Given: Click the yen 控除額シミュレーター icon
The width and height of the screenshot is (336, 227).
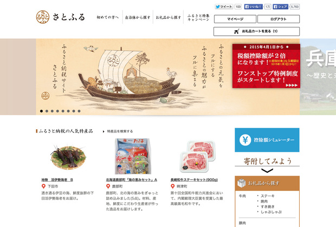Looking at the screenshot, I should tap(245, 140).
